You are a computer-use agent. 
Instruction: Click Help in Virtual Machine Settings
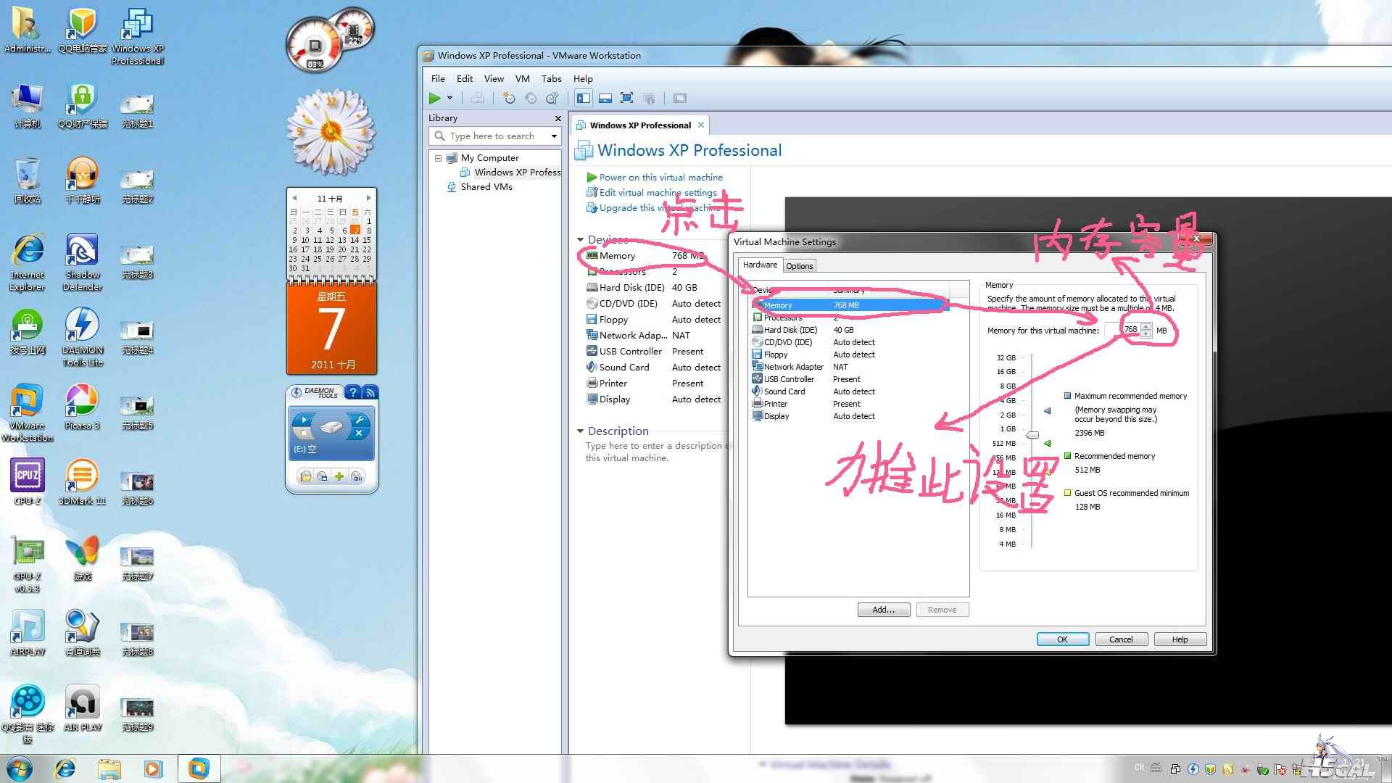[x=1180, y=639]
